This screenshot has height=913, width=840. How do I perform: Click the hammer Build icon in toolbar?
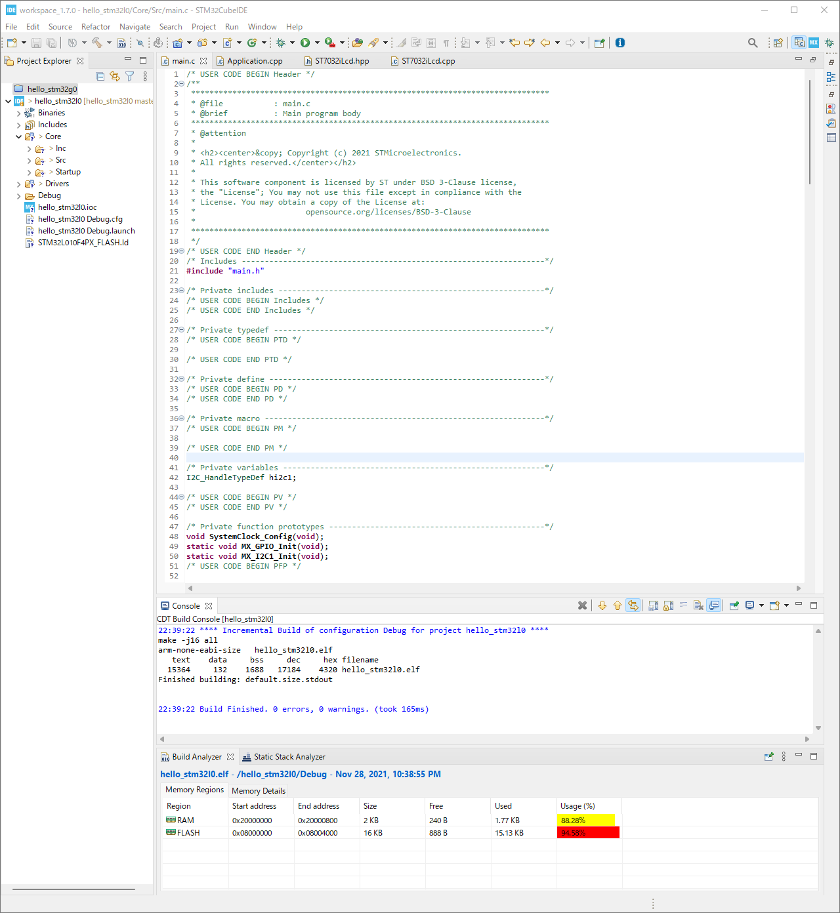click(x=96, y=43)
